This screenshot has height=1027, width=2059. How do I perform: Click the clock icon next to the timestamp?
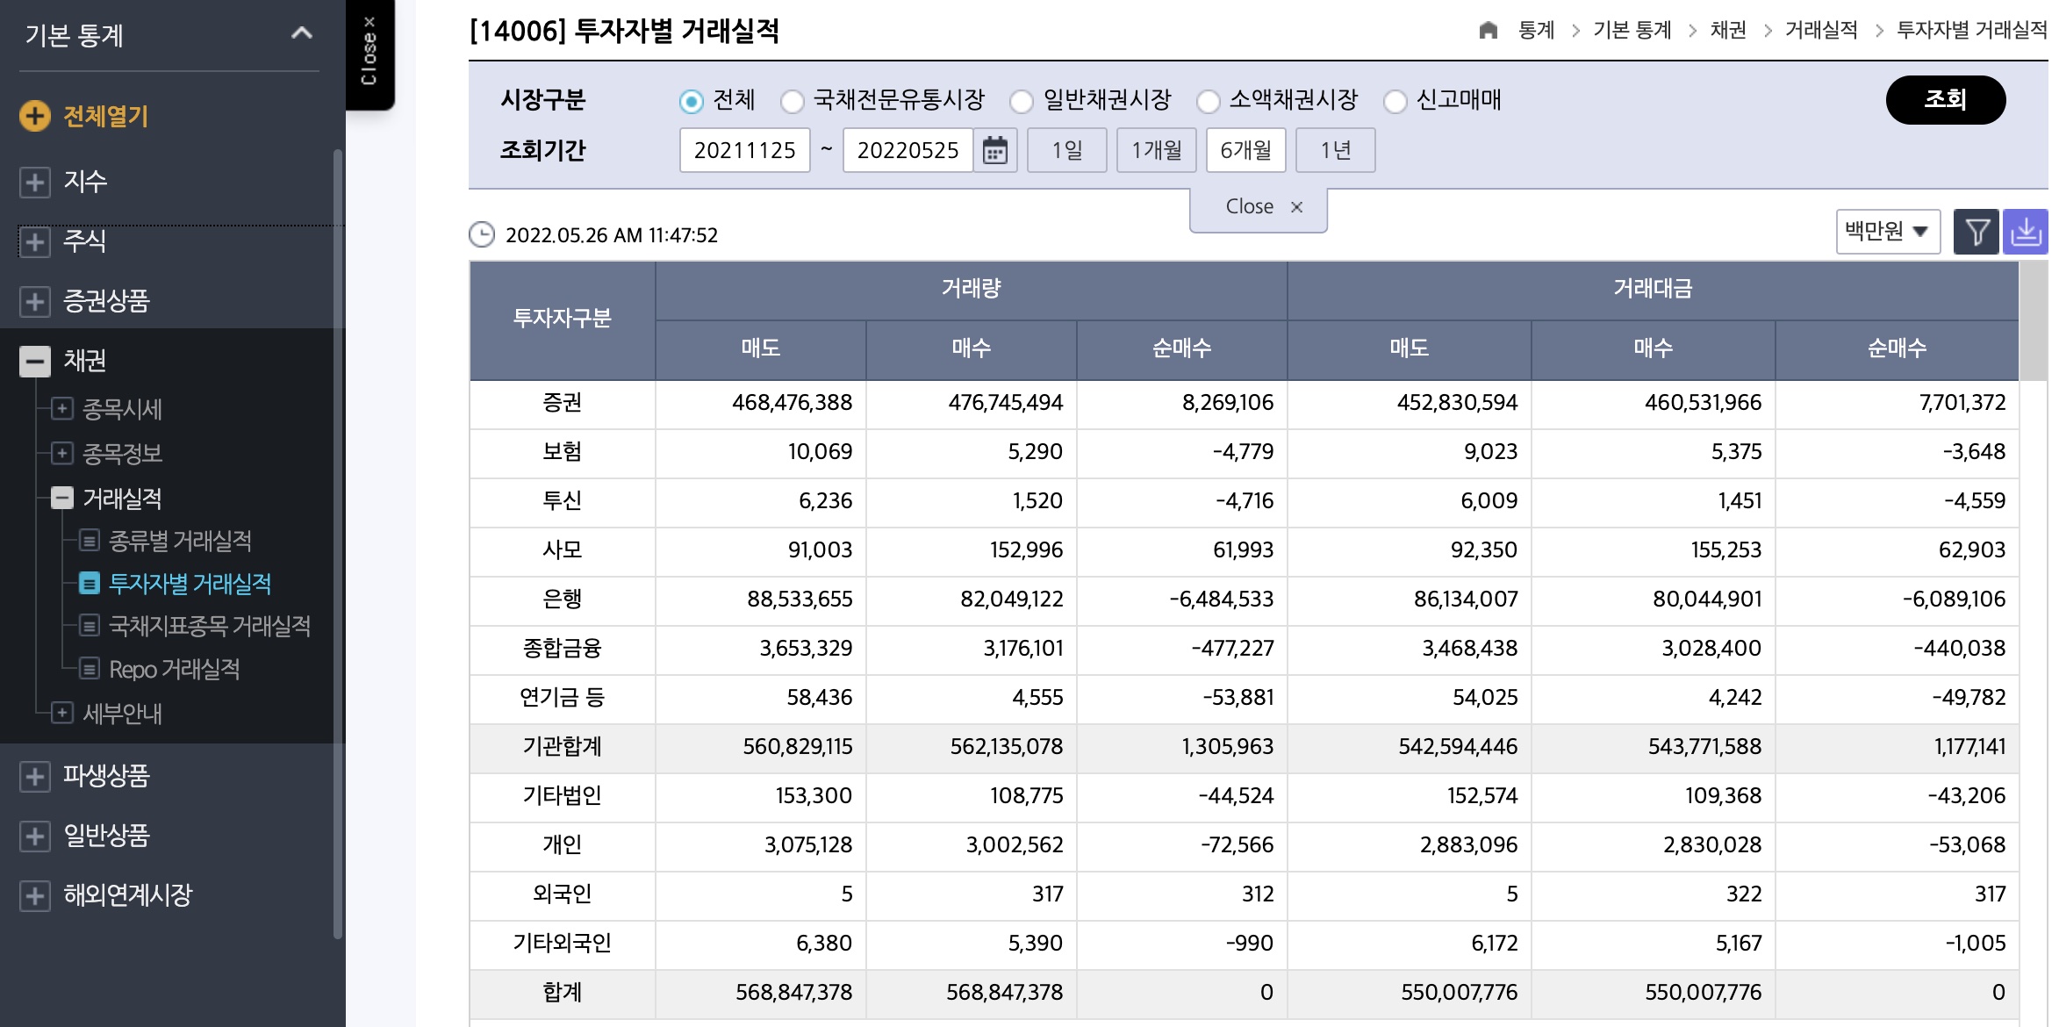(x=482, y=234)
